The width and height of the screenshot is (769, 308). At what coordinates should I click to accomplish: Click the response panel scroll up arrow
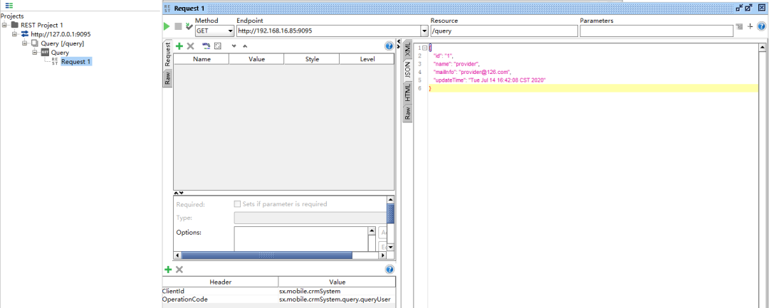click(x=762, y=48)
